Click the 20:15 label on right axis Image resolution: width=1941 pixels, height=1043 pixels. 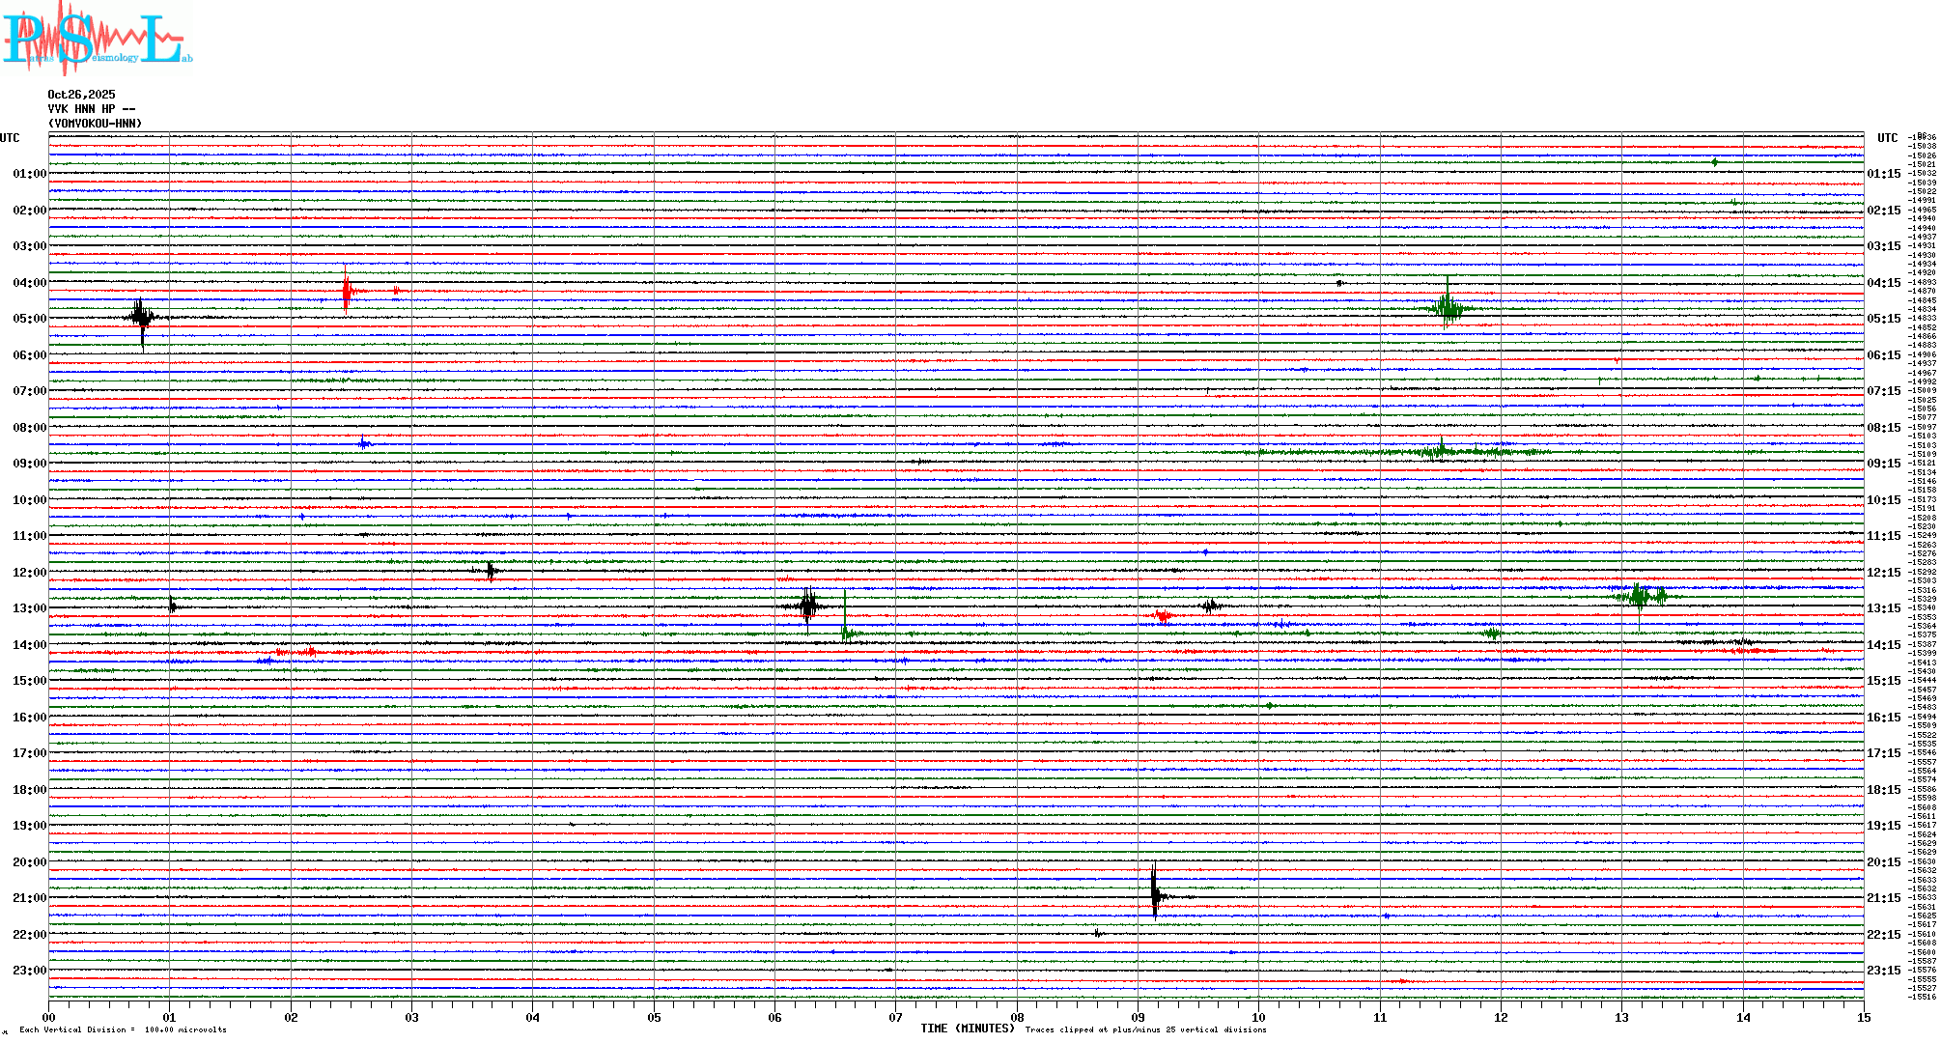coord(1883,862)
